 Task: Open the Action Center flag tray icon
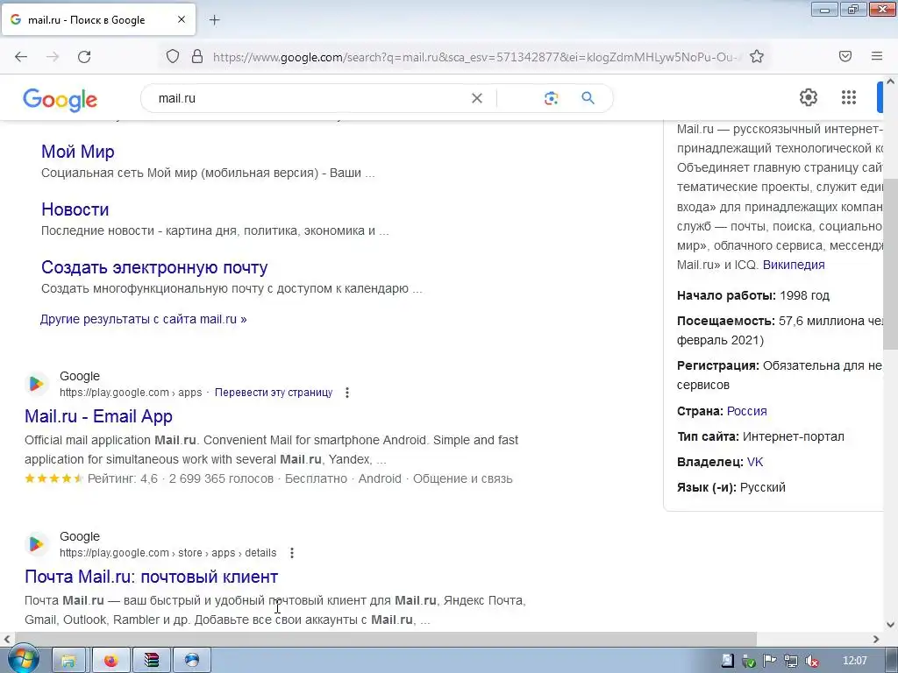click(770, 662)
